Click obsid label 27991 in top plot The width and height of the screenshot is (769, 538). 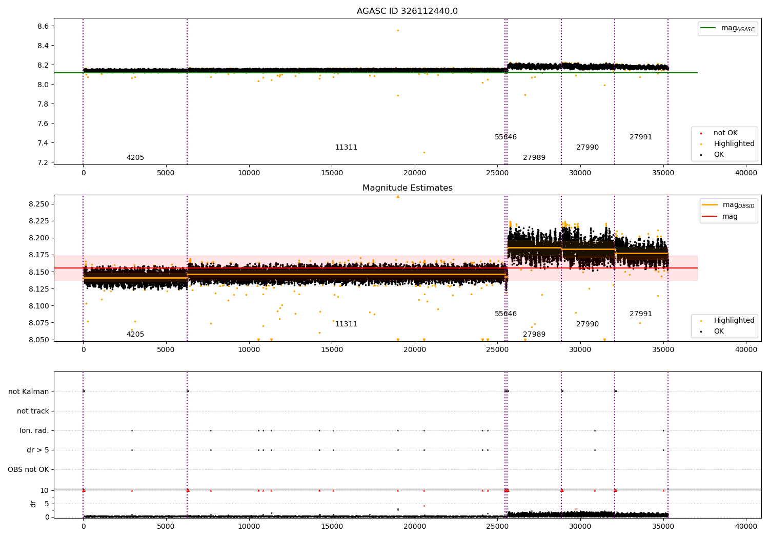(641, 137)
